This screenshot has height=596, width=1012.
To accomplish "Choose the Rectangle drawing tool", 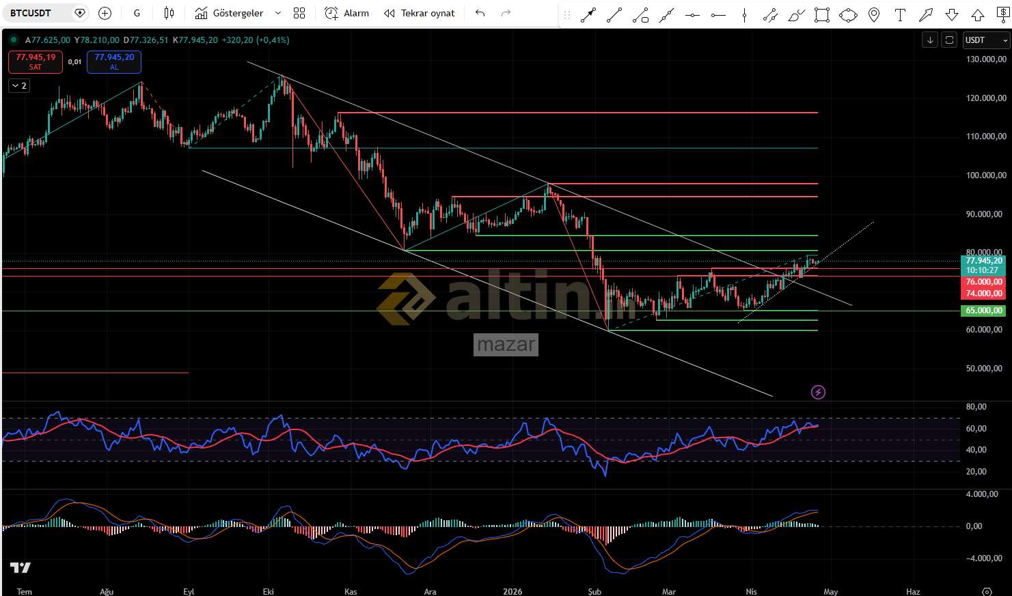I will 822,15.
